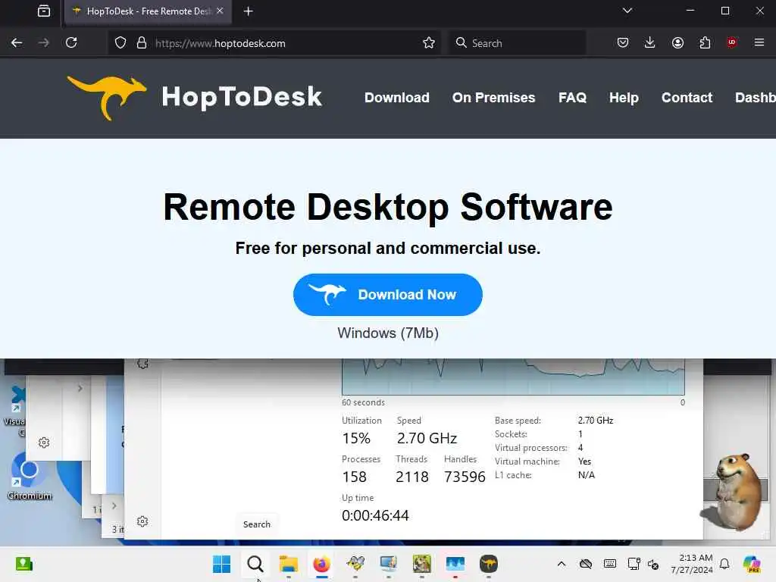Open the Firefox View button in tab strip
Viewport: 776px width, 582px height.
click(44, 11)
